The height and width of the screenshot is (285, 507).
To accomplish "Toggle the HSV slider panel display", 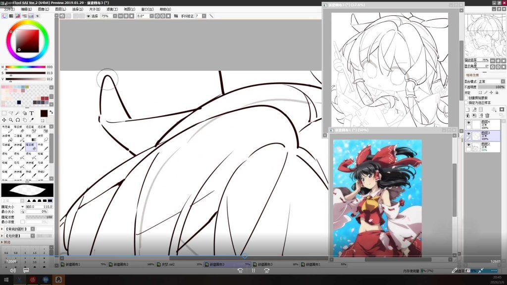I will (x=17, y=16).
